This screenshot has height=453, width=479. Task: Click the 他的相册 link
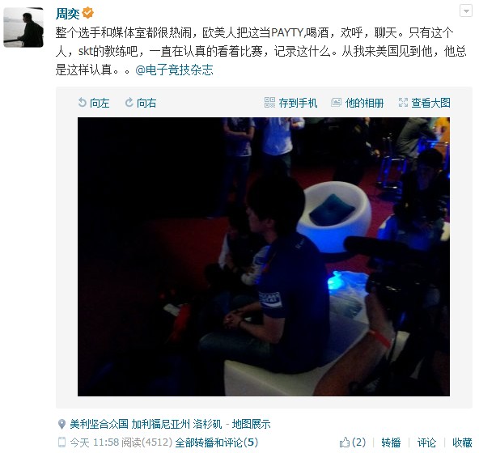pos(364,103)
